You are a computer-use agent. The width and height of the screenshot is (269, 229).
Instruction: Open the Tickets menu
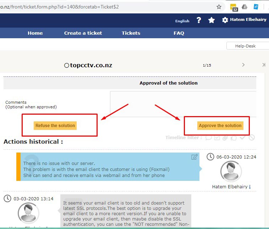tap(131, 33)
